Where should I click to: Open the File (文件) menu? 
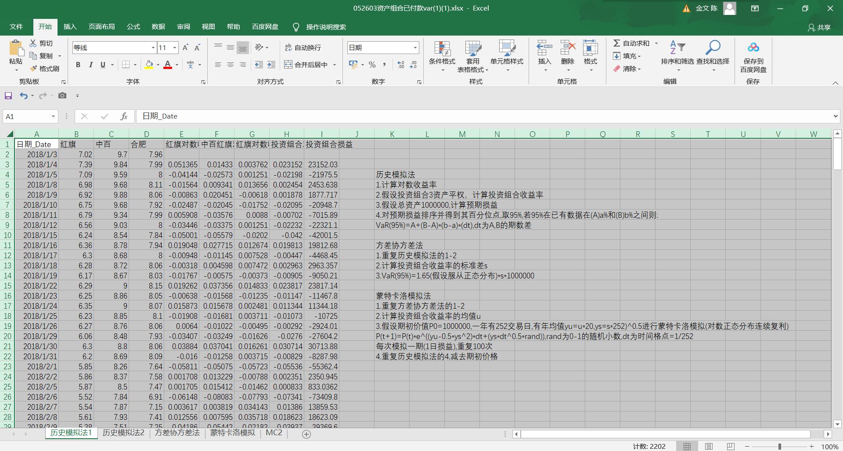[16, 27]
